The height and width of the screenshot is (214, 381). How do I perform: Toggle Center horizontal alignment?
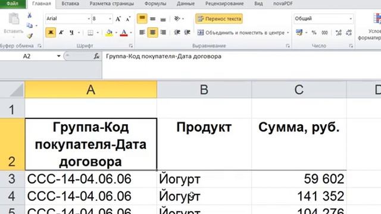pyautogui.click(x=152, y=33)
